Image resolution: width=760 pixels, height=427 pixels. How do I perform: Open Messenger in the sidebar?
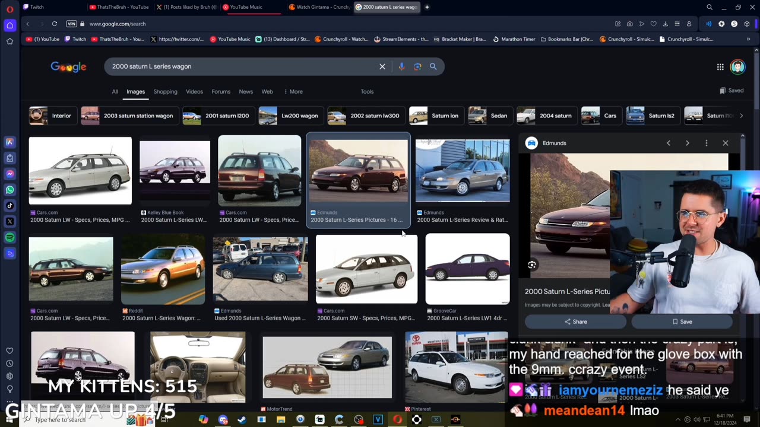(9, 174)
